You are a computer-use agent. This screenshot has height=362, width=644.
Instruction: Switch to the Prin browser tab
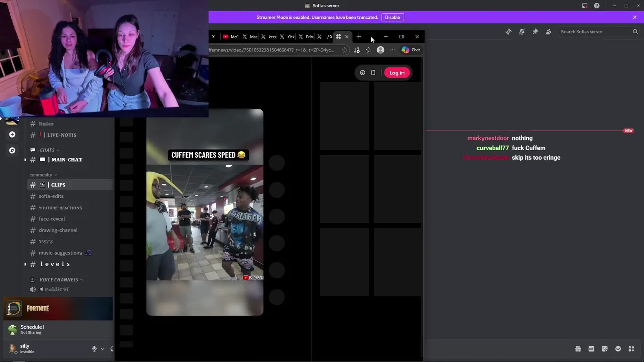306,37
